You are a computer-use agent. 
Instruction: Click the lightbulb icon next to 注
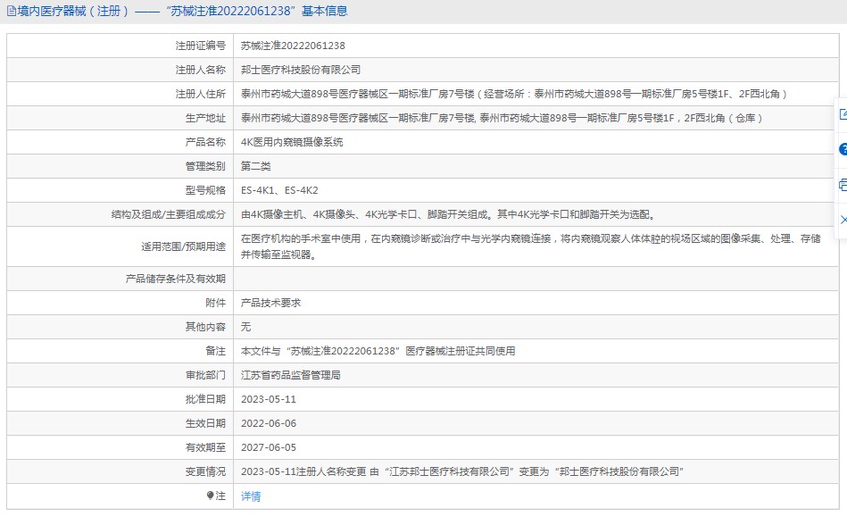click(210, 496)
